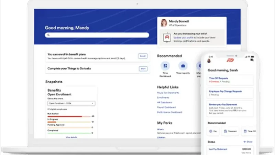
Task: Click the Helpful Links heading
Action: point(168,87)
